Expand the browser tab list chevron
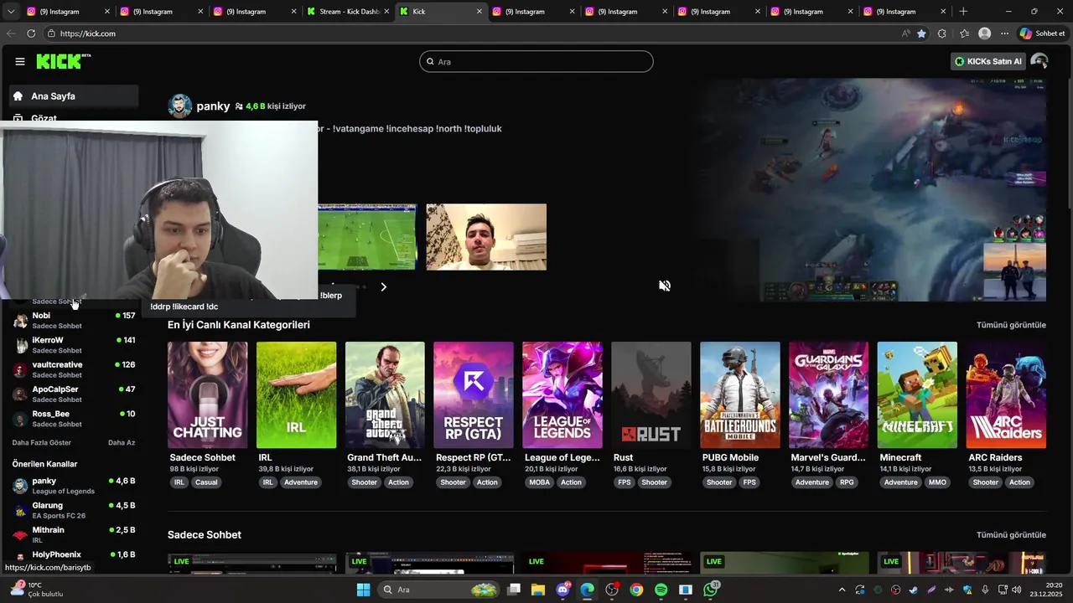 [11, 12]
